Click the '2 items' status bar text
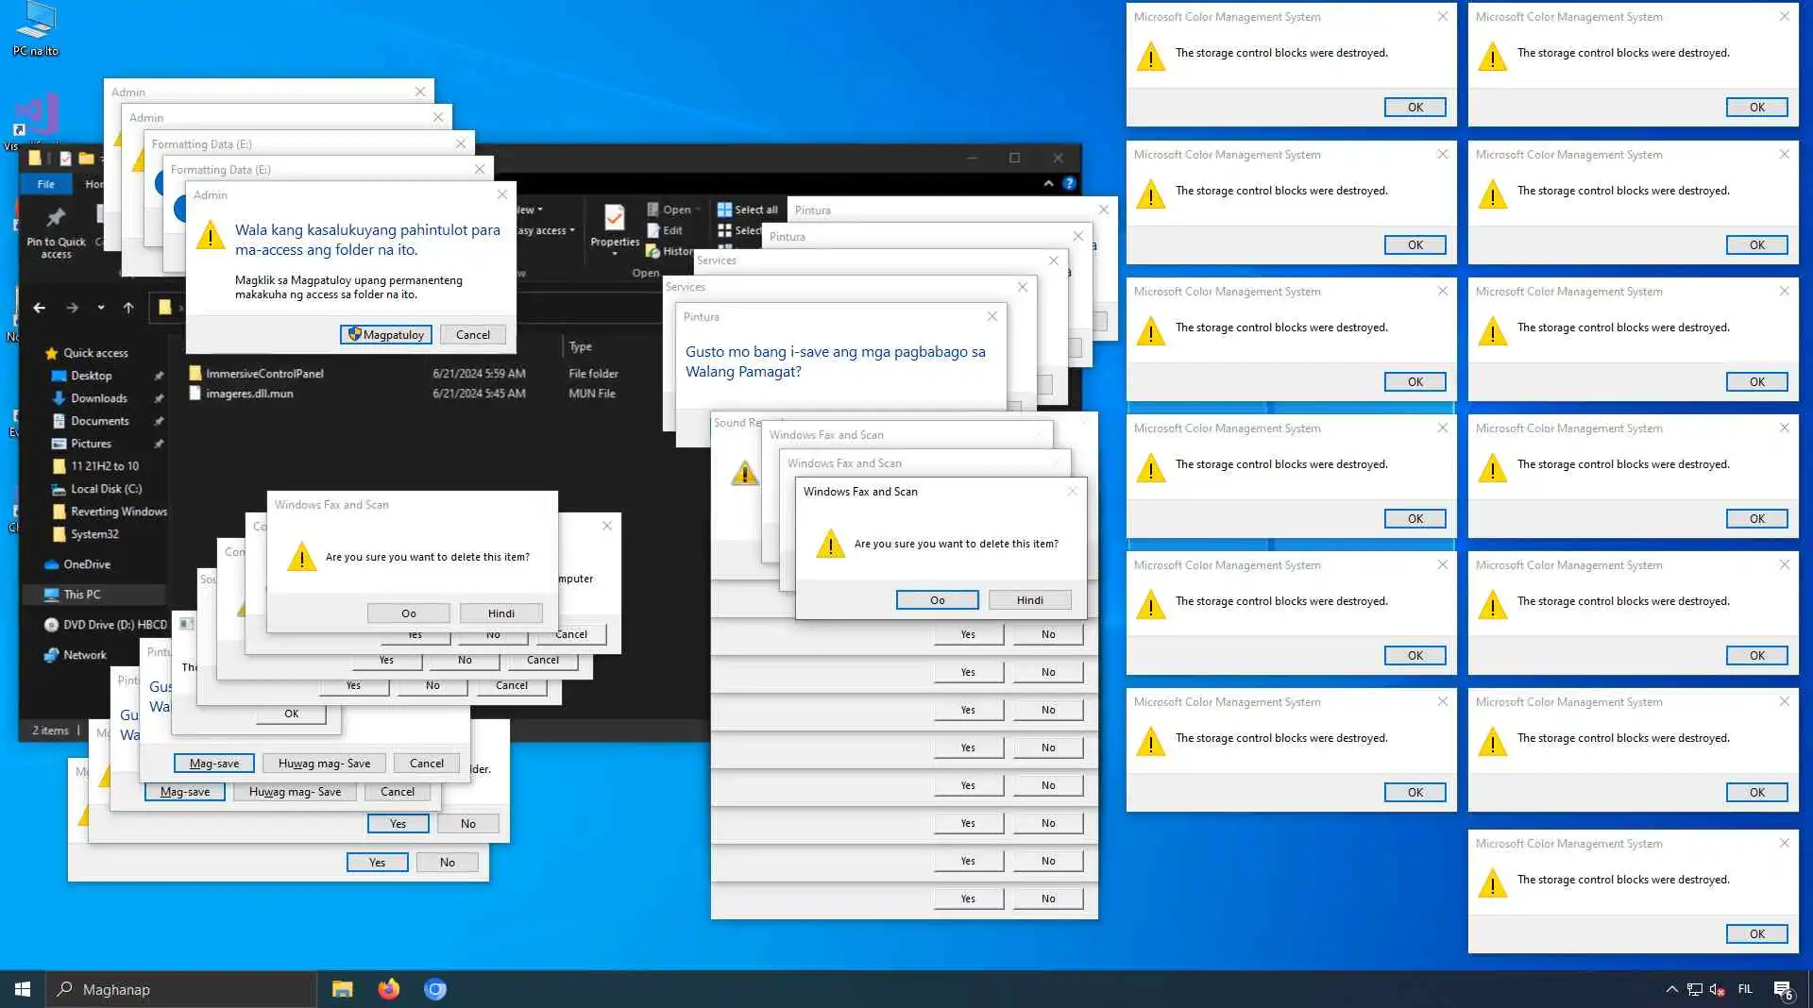 click(50, 731)
